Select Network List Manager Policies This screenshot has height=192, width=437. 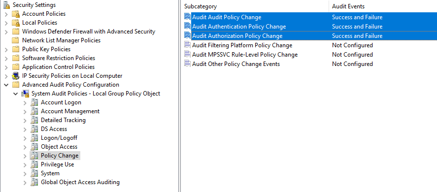(x=61, y=40)
